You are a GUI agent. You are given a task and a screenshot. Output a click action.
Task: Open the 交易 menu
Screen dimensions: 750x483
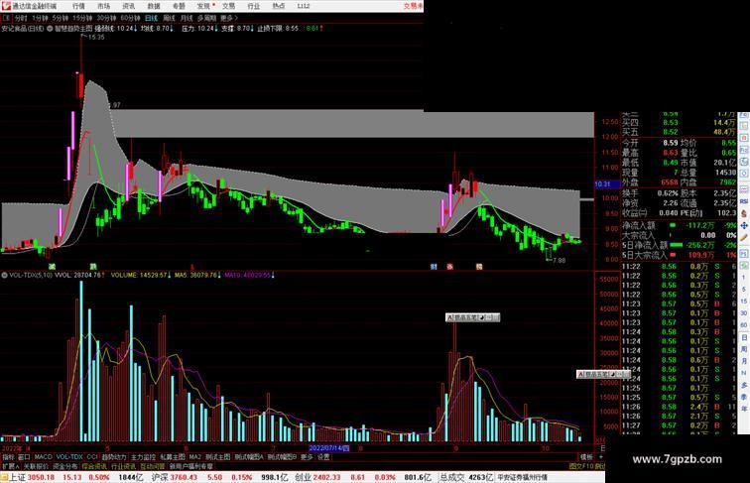(x=228, y=6)
